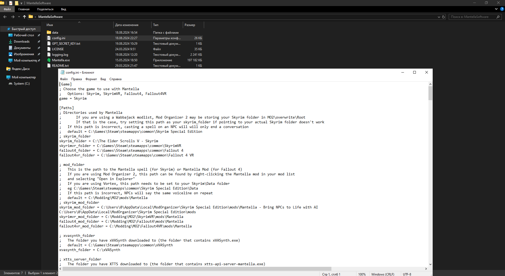Viewport: 505px width, 276px height.
Task: Click the 'game = Skyrim' line in Notepad
Action: click(73, 99)
